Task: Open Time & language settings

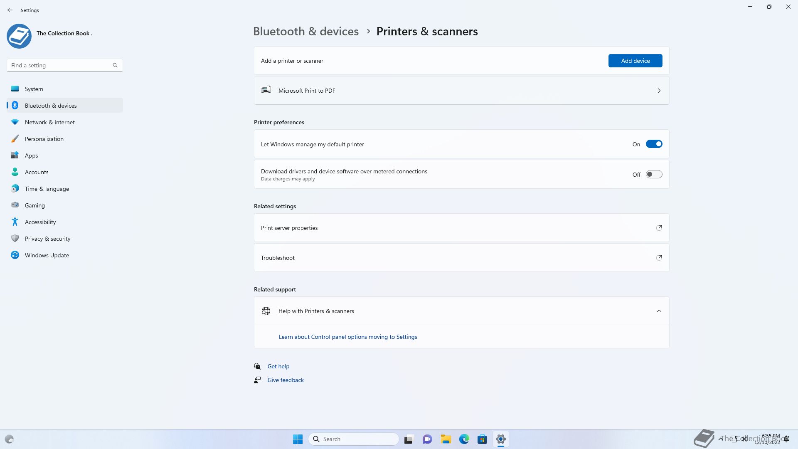Action: click(65, 189)
